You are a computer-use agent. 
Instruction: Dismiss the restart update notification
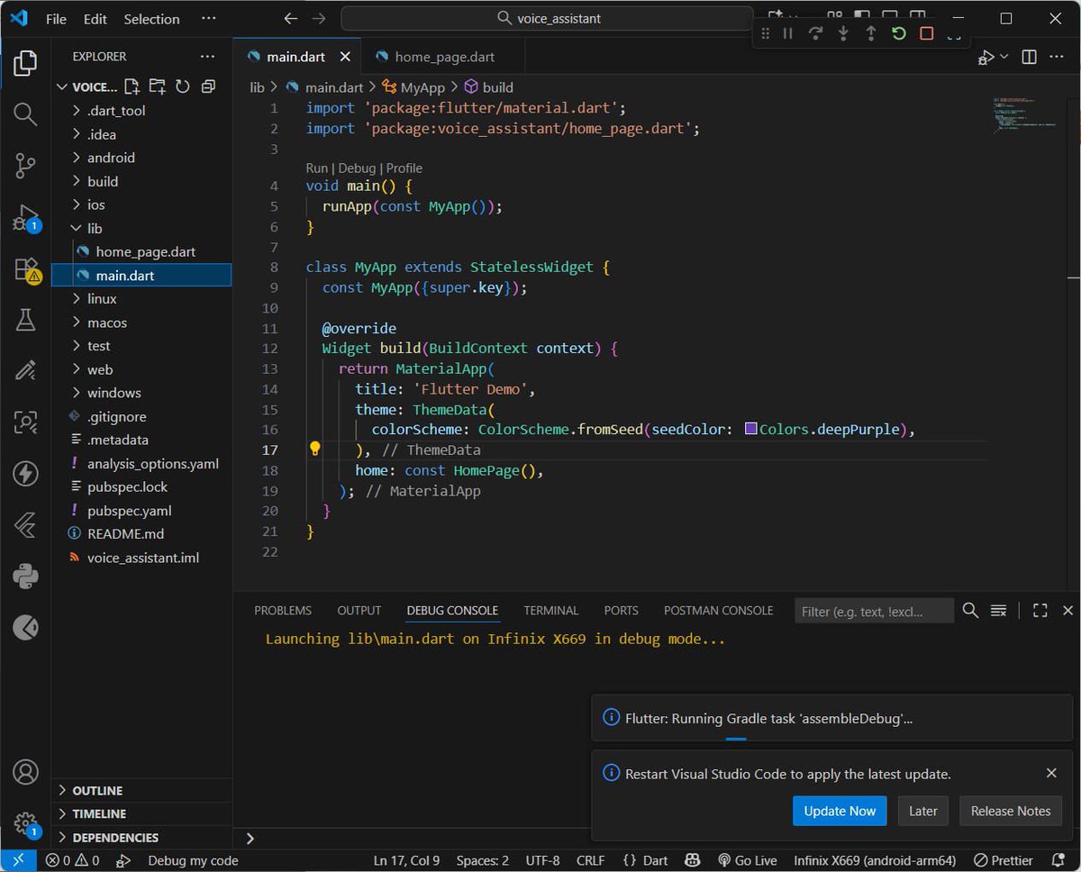click(x=1051, y=773)
